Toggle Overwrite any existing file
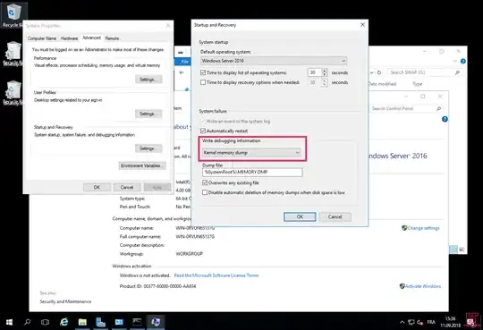 [x=205, y=182]
